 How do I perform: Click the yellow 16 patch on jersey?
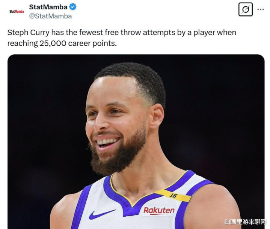[173, 195]
